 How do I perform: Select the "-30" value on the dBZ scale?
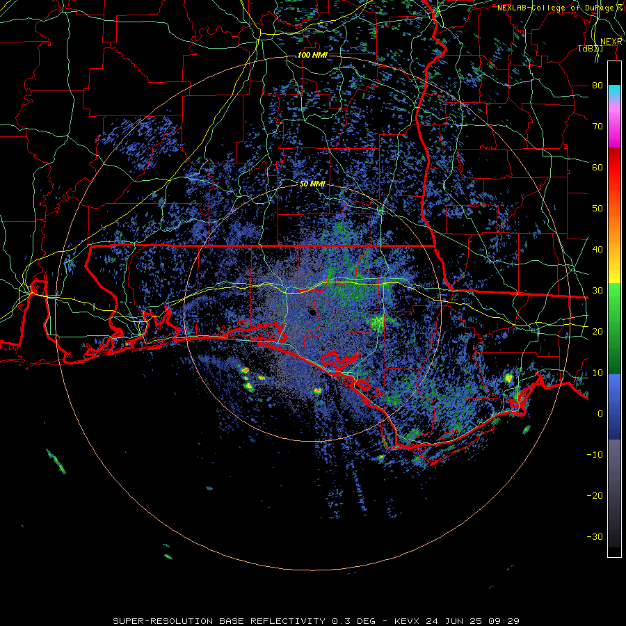[595, 537]
